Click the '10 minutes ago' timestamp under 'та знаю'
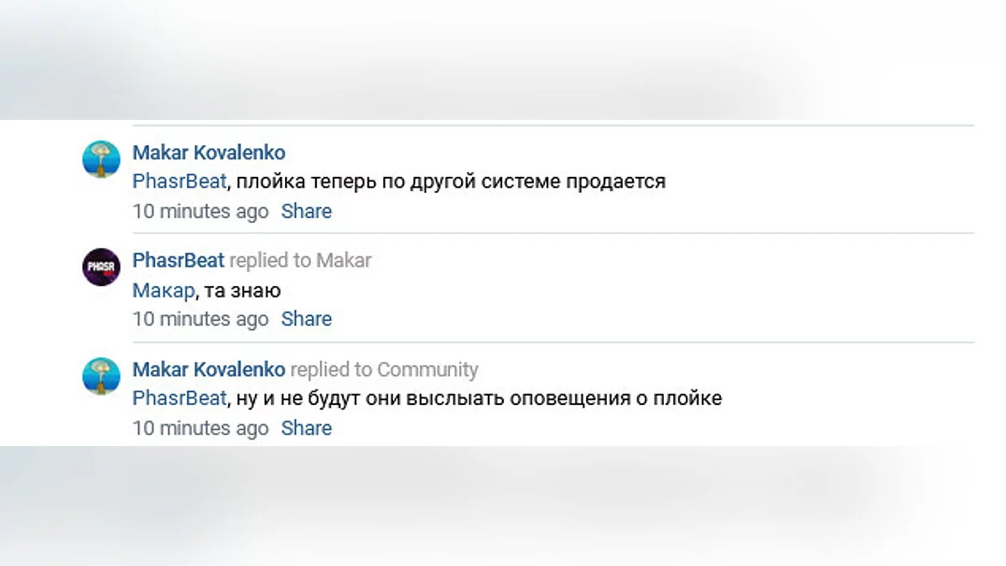This screenshot has width=1006, height=566. coord(200,319)
